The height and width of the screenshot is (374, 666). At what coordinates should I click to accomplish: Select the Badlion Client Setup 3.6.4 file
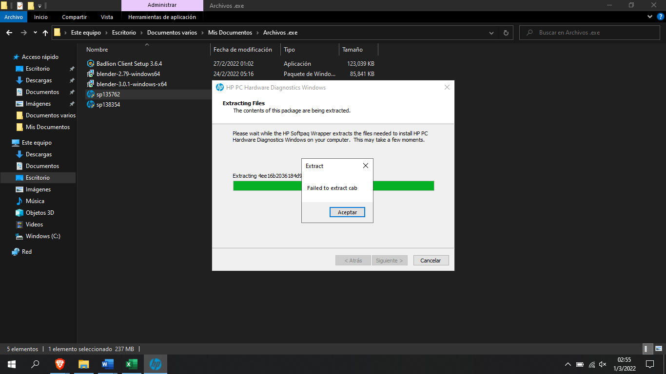tap(129, 64)
